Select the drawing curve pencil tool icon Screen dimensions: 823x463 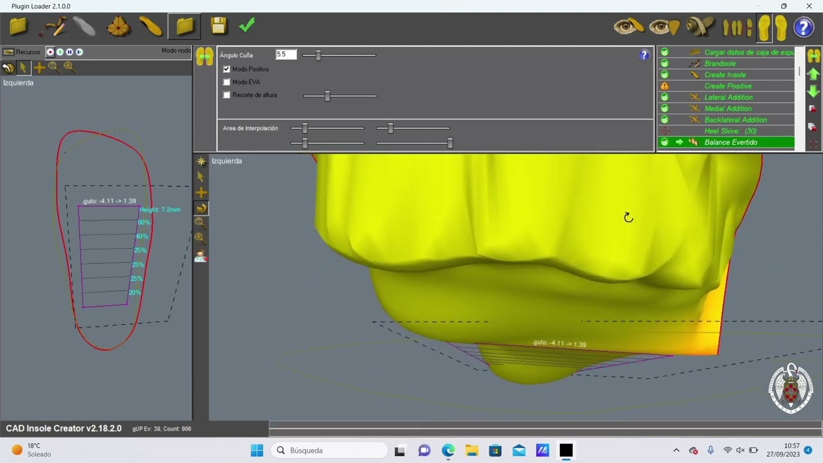(52, 26)
